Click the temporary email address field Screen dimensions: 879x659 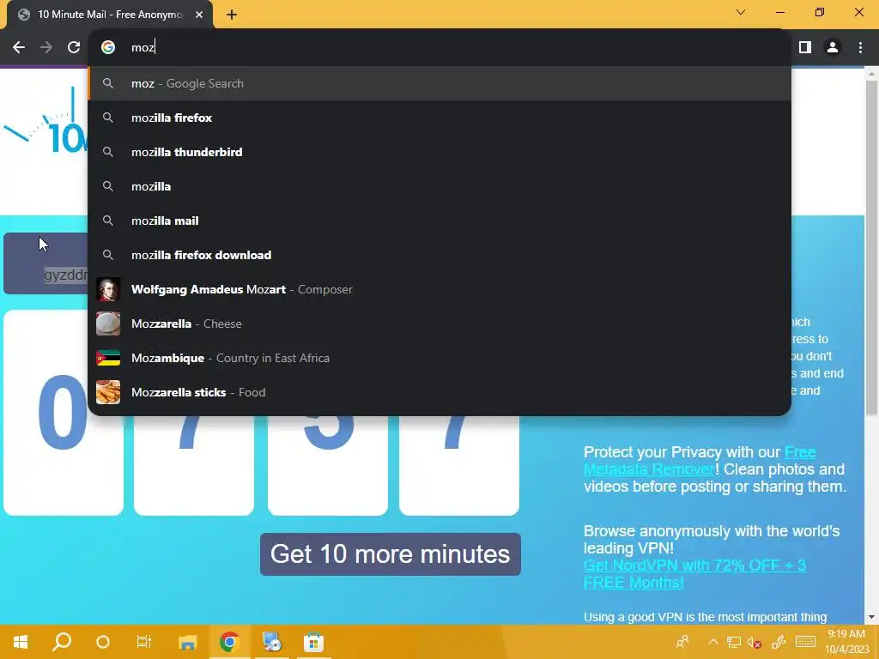coord(46,263)
